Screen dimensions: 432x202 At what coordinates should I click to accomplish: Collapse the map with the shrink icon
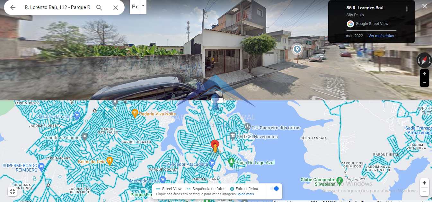(12, 192)
